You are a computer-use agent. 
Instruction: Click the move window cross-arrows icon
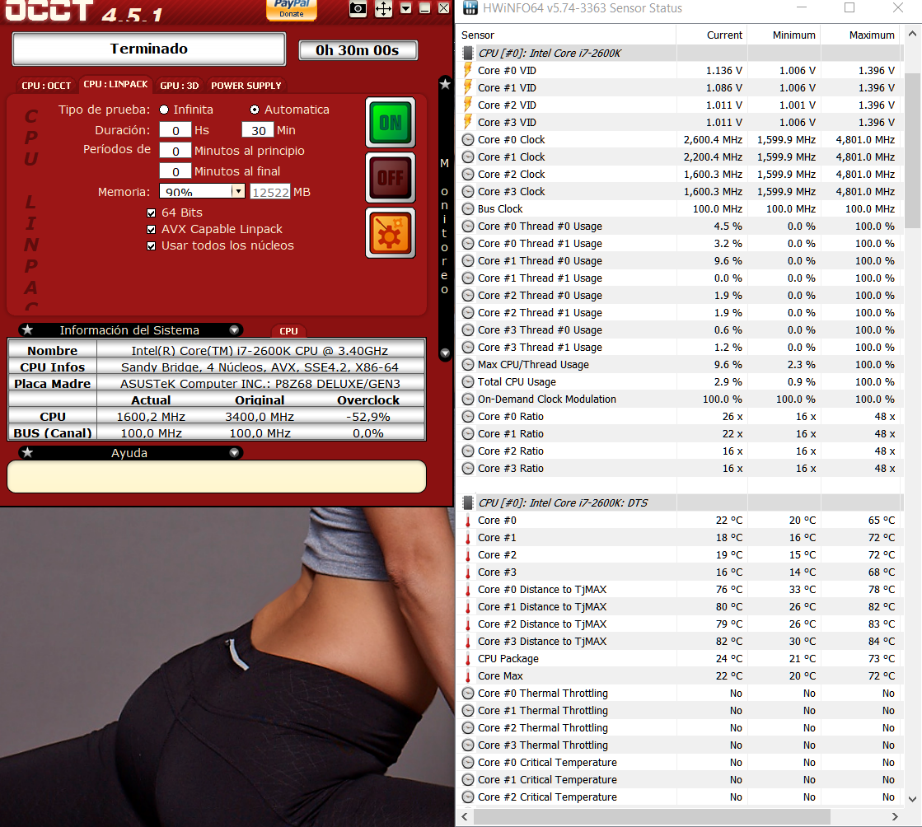(383, 9)
